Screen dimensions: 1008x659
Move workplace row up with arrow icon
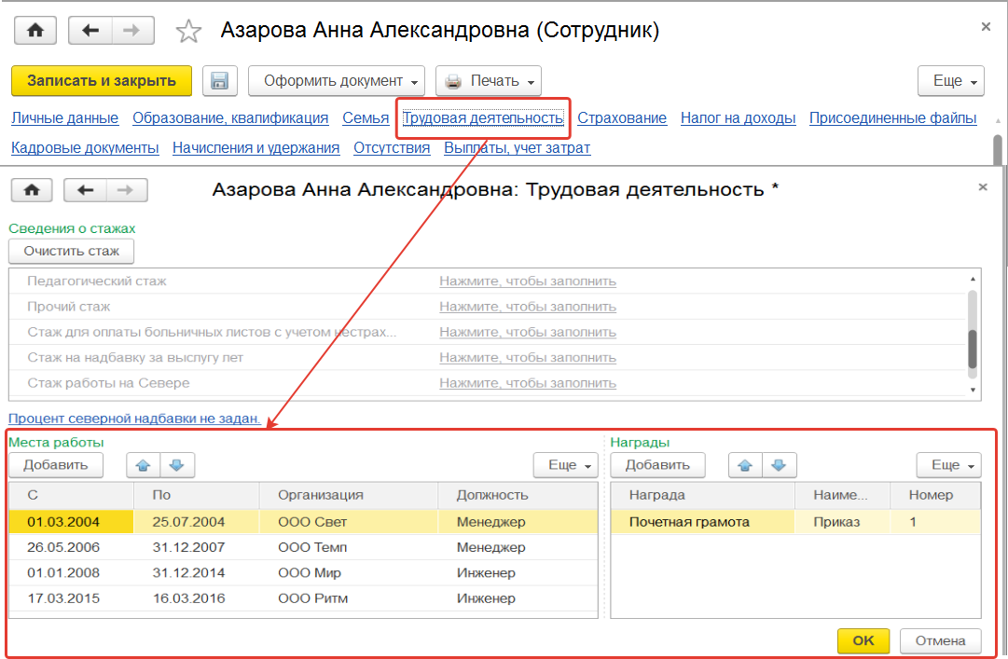pos(144,464)
